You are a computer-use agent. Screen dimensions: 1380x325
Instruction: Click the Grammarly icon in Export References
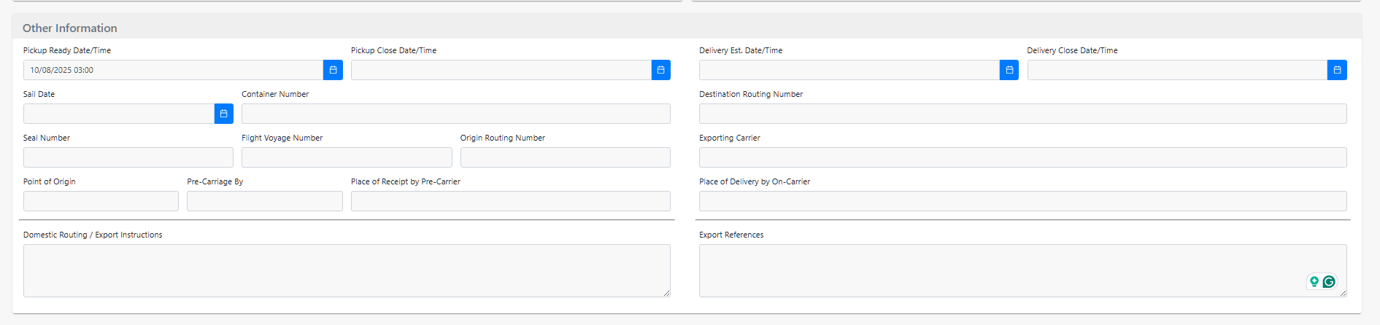(x=1329, y=282)
